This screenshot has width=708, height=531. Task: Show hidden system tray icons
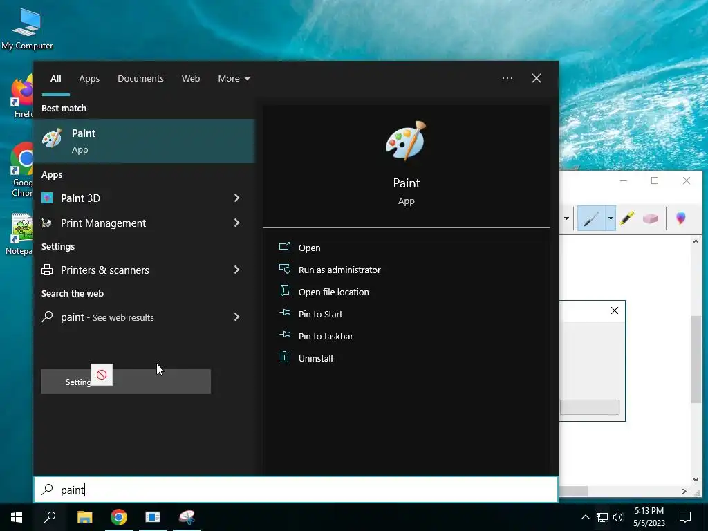[x=585, y=517]
